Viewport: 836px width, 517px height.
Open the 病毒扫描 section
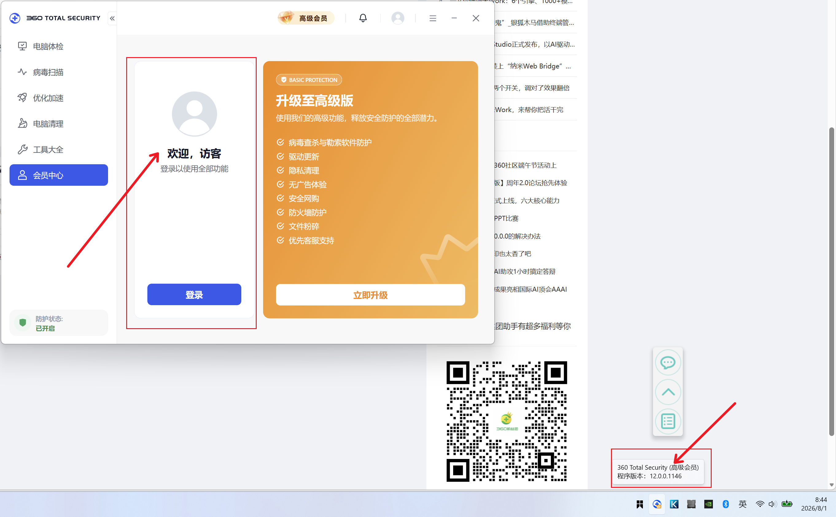59,72
